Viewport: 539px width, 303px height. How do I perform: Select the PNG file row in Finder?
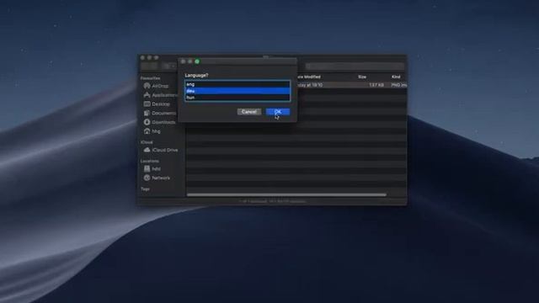352,85
